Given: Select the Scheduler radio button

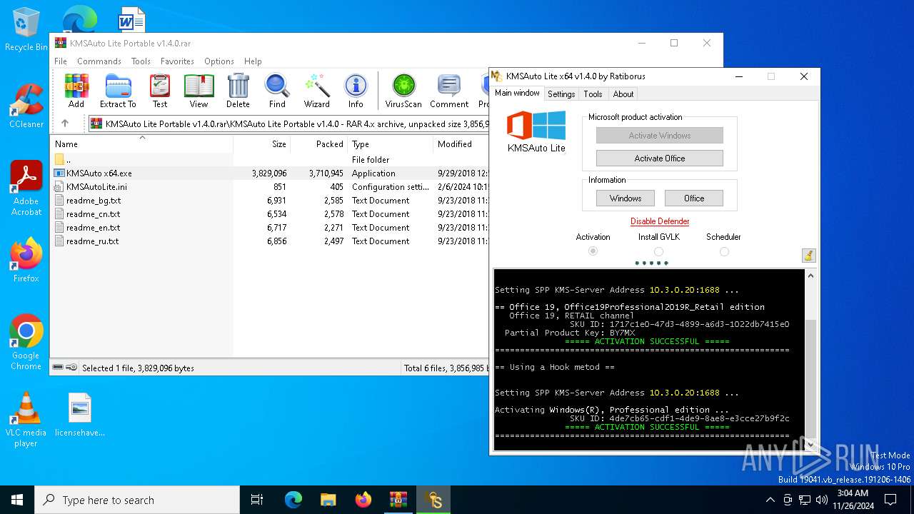Looking at the screenshot, I should pyautogui.click(x=724, y=251).
